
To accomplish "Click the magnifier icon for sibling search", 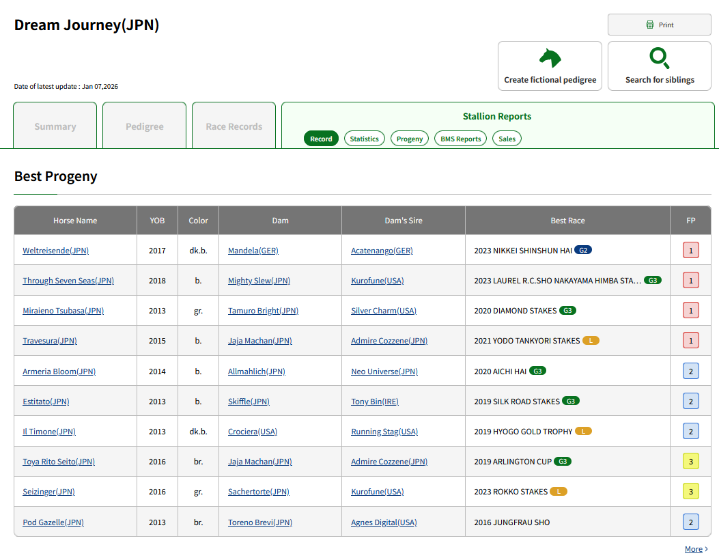I will (x=660, y=58).
